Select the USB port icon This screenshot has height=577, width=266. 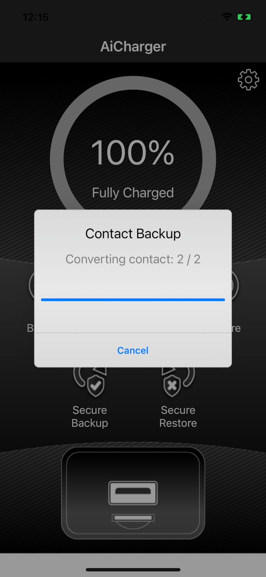[133, 493]
